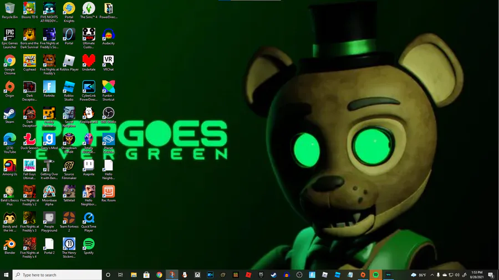
Task: Select Roblox Studio desktop icon
Action: coord(69,91)
